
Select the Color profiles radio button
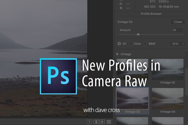130,44
